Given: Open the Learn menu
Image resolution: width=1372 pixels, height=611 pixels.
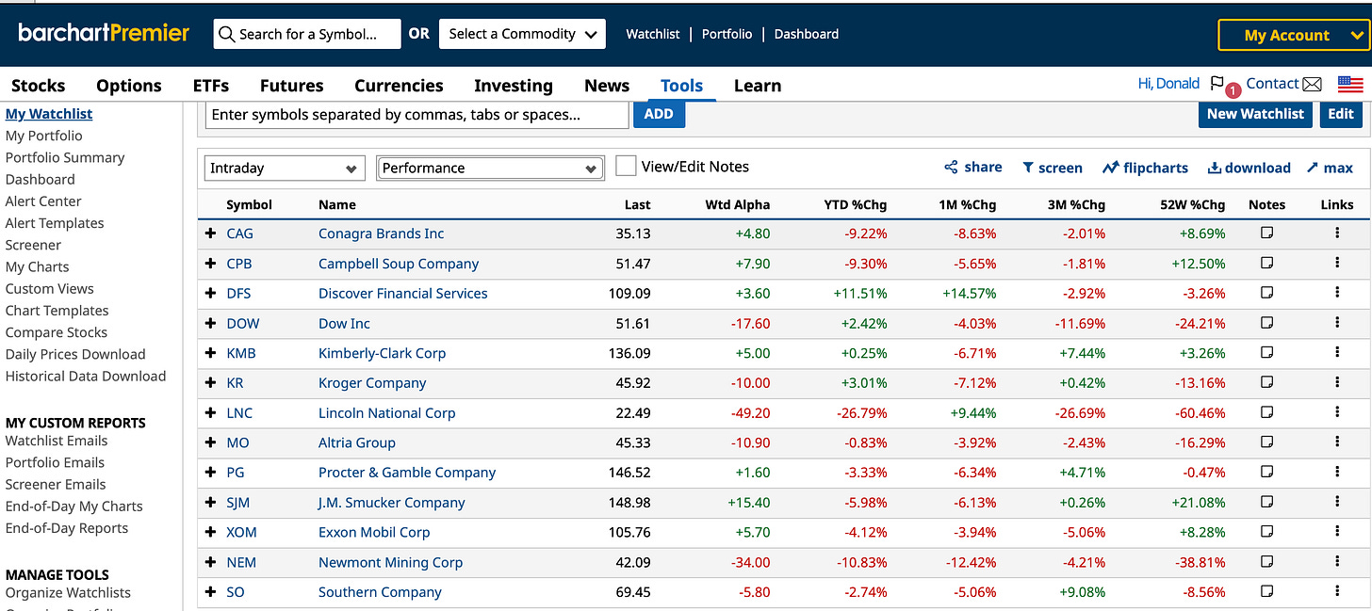Looking at the screenshot, I should [757, 85].
